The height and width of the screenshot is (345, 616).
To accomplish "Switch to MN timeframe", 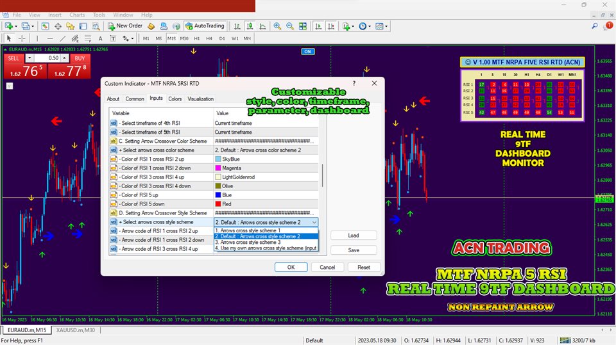I will point(247,38).
